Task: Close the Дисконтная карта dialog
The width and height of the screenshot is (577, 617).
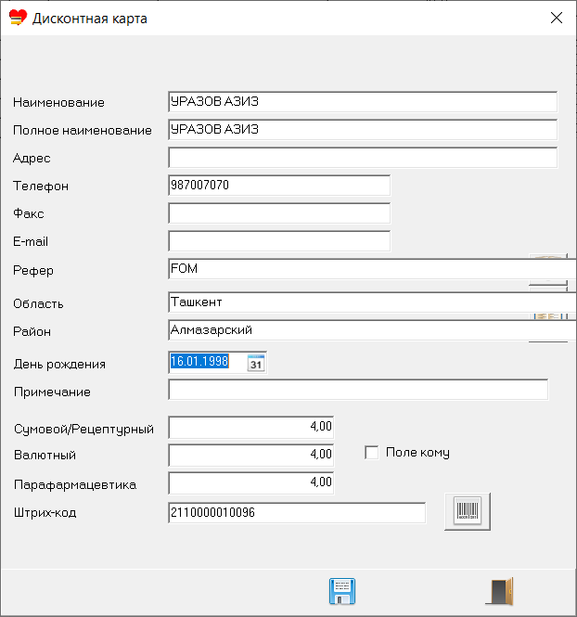Action: tap(557, 18)
